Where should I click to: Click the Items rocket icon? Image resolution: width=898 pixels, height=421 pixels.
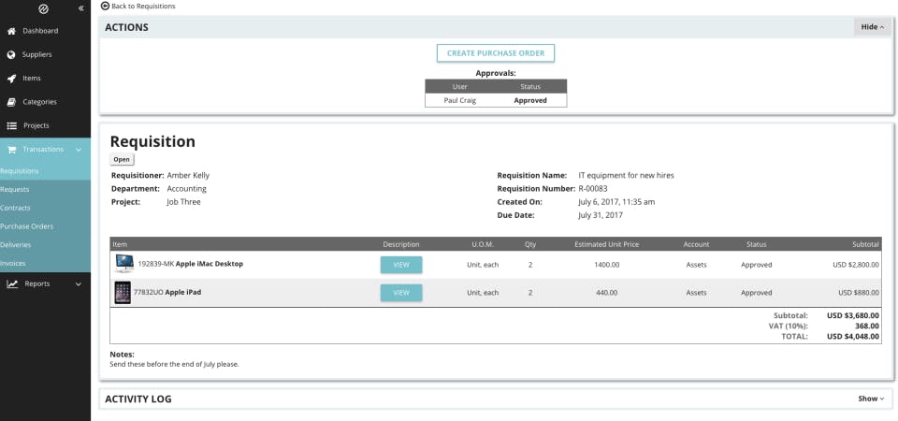click(x=11, y=79)
